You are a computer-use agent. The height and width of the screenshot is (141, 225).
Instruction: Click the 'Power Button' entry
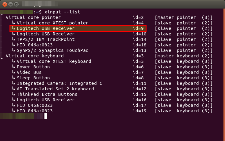point(33,67)
